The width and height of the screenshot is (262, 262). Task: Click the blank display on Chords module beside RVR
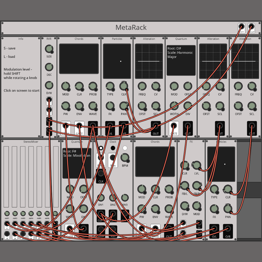point(79,59)
